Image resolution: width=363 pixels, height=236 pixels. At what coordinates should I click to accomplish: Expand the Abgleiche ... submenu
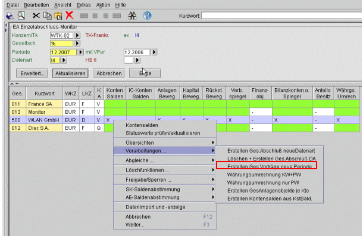tap(165, 160)
